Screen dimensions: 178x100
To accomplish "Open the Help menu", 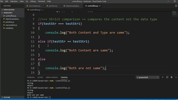I will [x=49, y=1].
